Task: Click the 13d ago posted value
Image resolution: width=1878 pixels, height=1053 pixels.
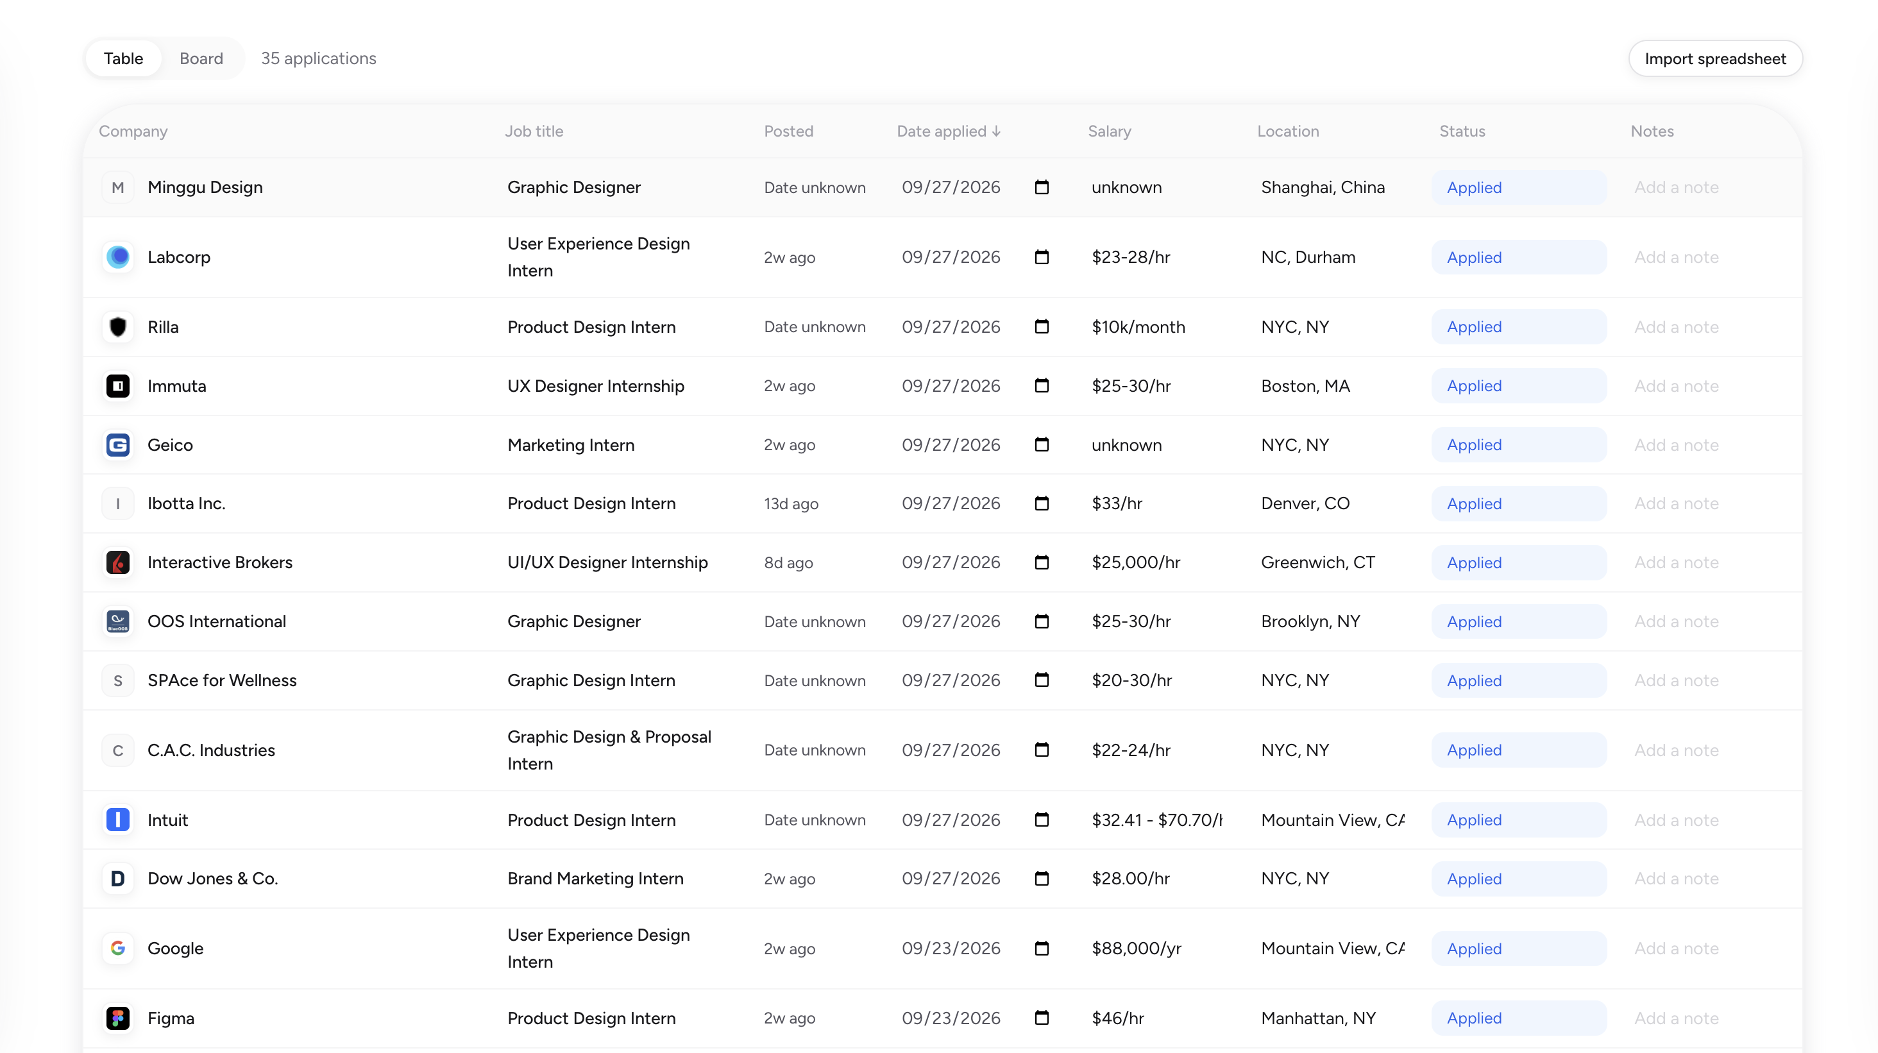Action: [x=791, y=503]
